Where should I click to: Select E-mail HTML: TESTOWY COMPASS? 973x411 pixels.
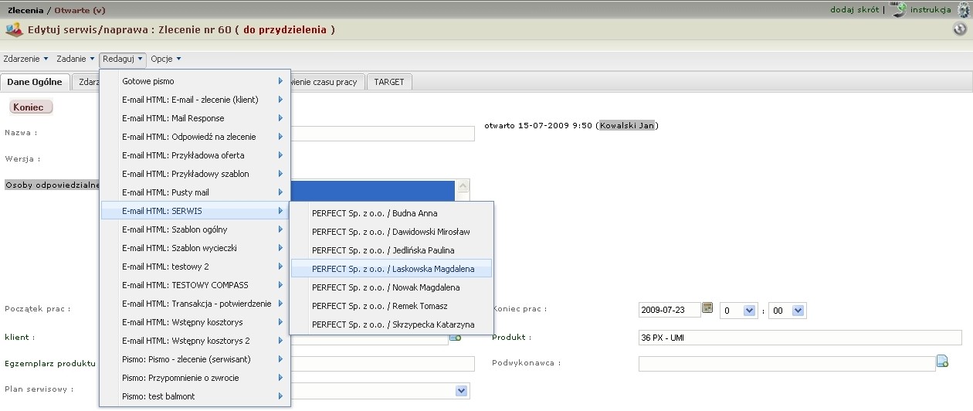(x=195, y=285)
